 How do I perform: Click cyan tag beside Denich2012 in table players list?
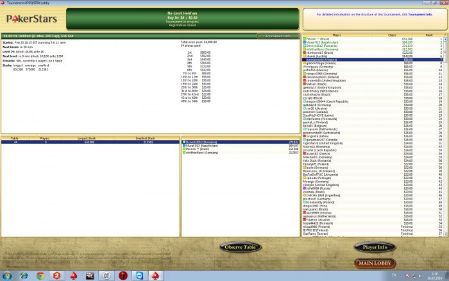coord(184,142)
